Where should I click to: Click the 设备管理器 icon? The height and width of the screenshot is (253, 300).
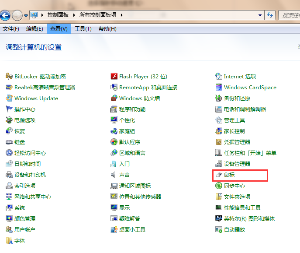(219, 164)
